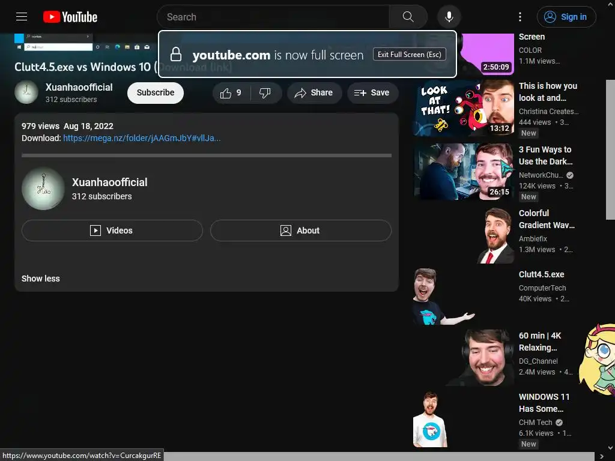Click the lock icon in fullscreen notice
The image size is (615, 461).
click(176, 55)
